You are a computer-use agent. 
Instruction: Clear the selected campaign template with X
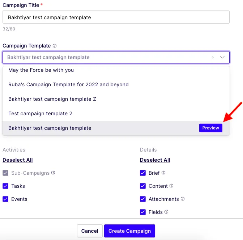(x=213, y=58)
